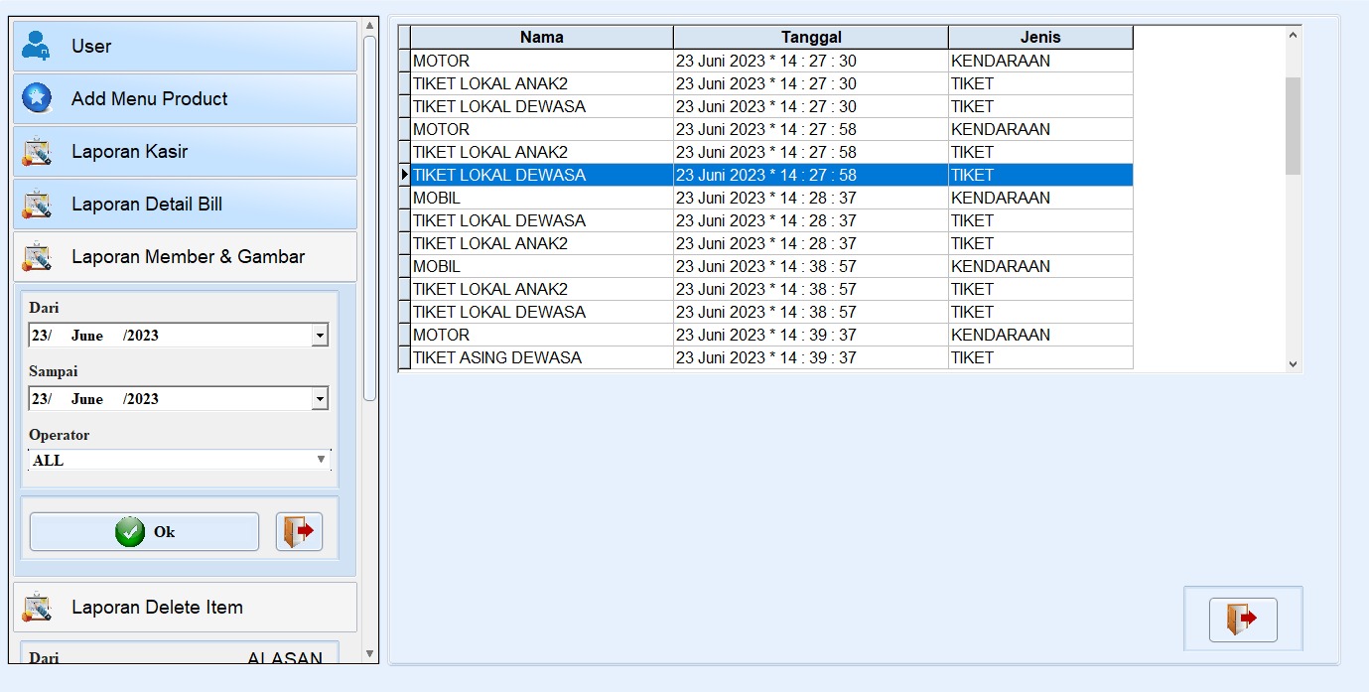Open Laporan Detail Bill report
This screenshot has width=1369, height=692.
pyautogui.click(x=185, y=204)
